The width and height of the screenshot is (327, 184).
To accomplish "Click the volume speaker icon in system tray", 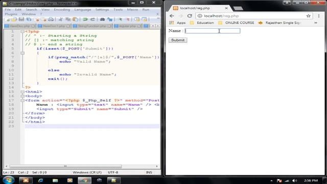I will 294,180.
